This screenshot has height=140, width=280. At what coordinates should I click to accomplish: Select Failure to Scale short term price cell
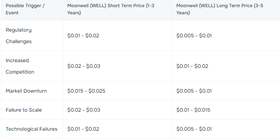click(84, 110)
